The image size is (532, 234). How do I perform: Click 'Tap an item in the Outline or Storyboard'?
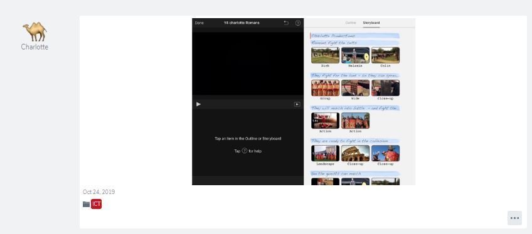248,139
